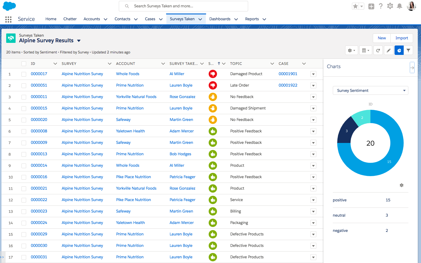Click the Surveys Taken object icon
Image resolution: width=421 pixels, height=263 pixels.
click(x=11, y=38)
